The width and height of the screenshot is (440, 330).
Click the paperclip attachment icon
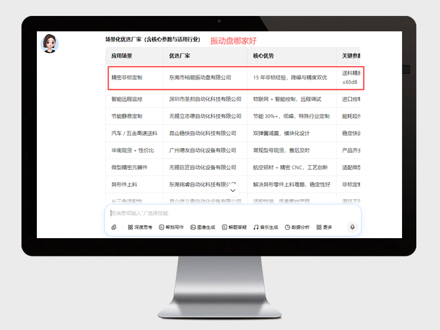point(114,227)
